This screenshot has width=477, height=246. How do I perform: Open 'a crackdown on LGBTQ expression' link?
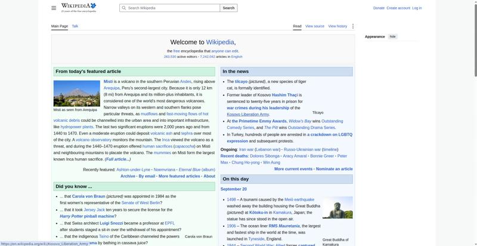point(290,137)
